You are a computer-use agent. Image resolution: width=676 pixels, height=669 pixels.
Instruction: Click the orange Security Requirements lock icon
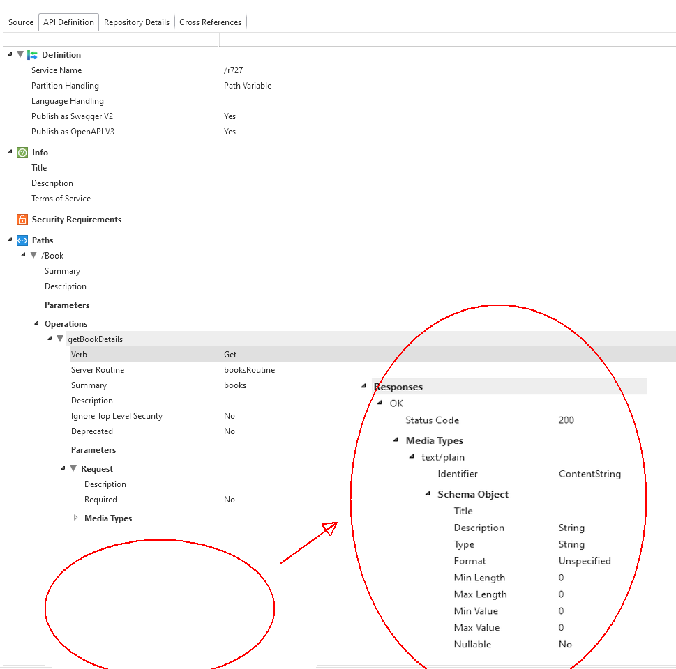click(x=22, y=220)
